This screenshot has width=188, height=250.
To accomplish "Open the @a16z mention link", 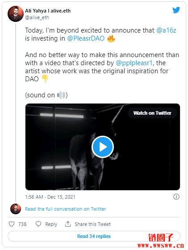I will pos(166,30).
